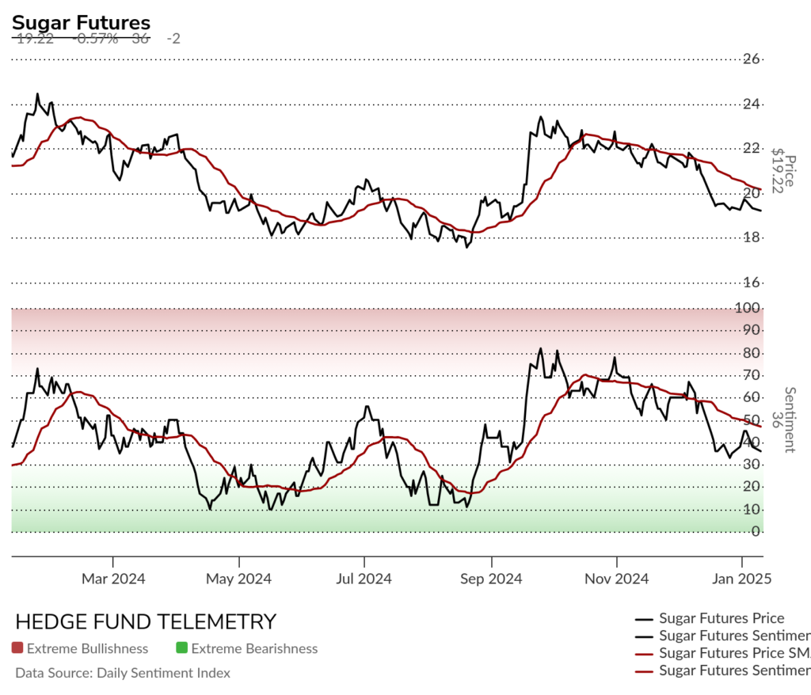Screen dimensions: 811x695
Task: Toggle the red Sugar Futures Sentiment legend
Action: click(x=722, y=670)
